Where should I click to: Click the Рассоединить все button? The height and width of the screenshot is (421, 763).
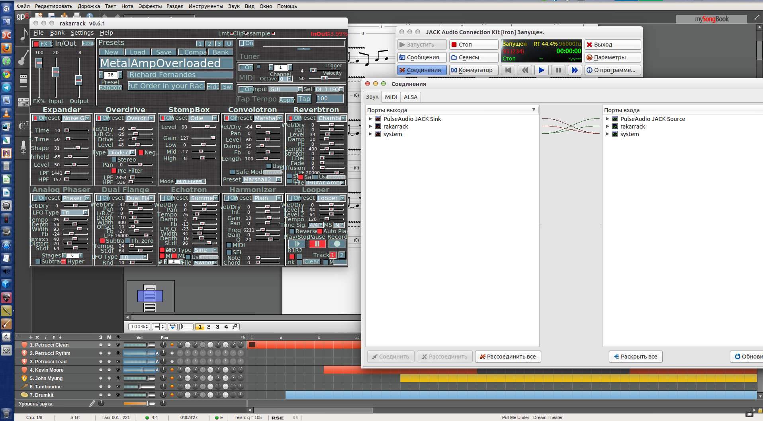click(x=508, y=357)
